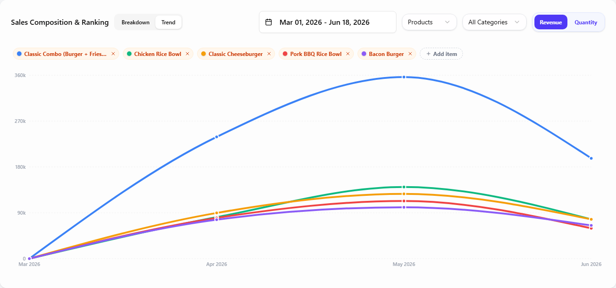Click the chevron arrow of Products dropdown
Image resolution: width=616 pixels, height=288 pixels.
pos(447,22)
